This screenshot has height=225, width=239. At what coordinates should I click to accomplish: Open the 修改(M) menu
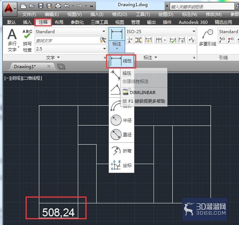point(213,14)
